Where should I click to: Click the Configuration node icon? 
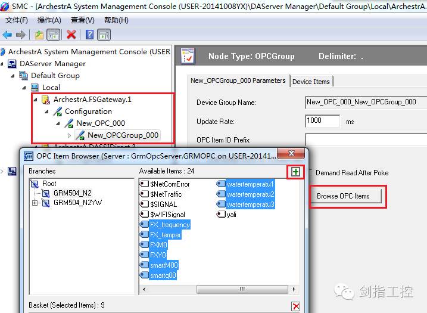pyautogui.click(x=57, y=111)
